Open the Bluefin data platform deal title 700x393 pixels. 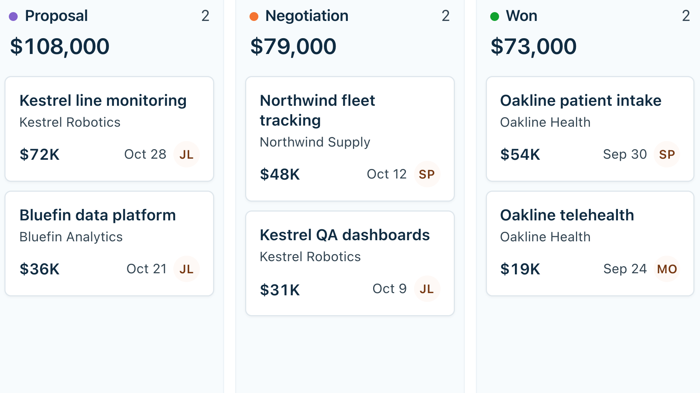point(98,215)
